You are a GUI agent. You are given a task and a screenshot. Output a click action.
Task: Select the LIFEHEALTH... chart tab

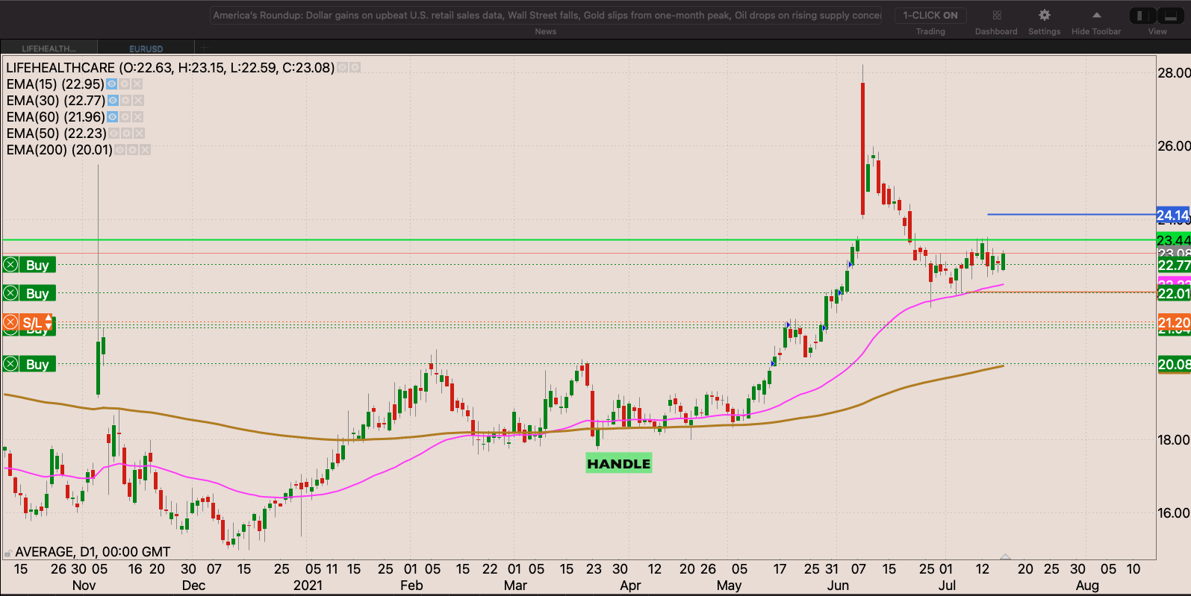tap(49, 48)
